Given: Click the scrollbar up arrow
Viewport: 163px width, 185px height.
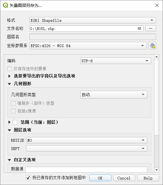Looking at the screenshot, I should point(156,57).
